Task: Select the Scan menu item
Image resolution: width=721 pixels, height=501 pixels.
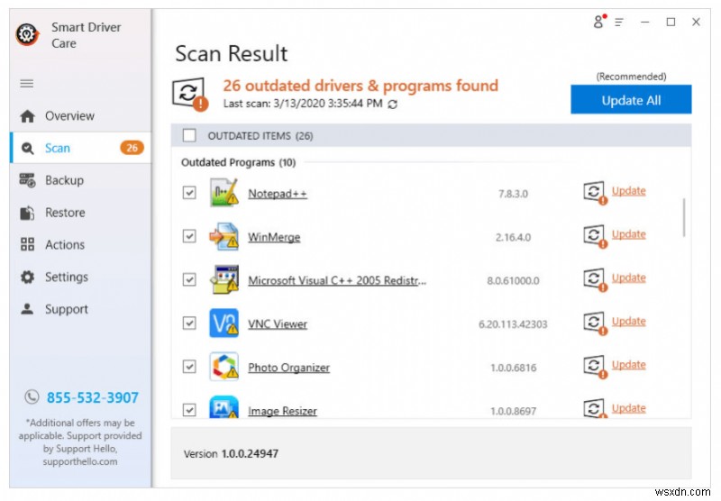Action: pos(80,148)
